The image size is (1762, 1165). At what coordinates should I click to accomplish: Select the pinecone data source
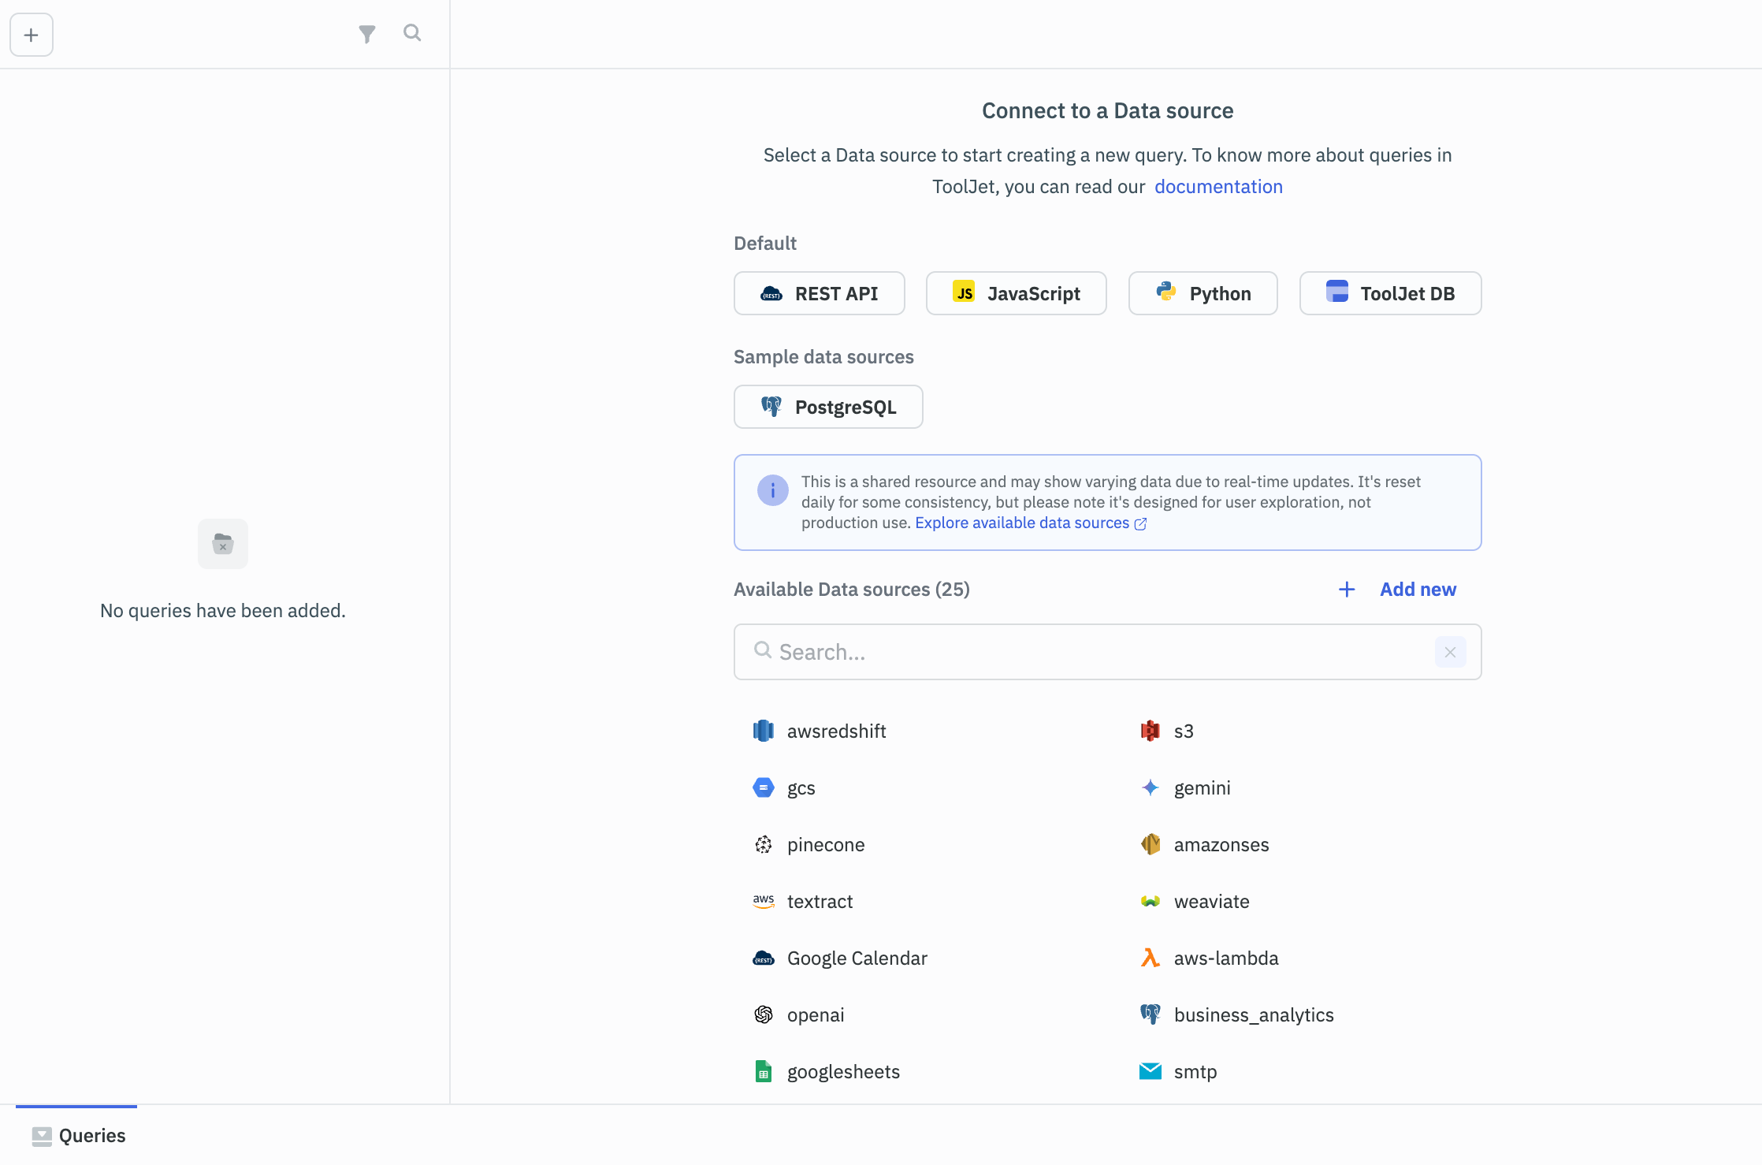826,844
